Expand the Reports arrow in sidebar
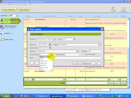The image size is (131, 98). pyautogui.click(x=12, y=33)
